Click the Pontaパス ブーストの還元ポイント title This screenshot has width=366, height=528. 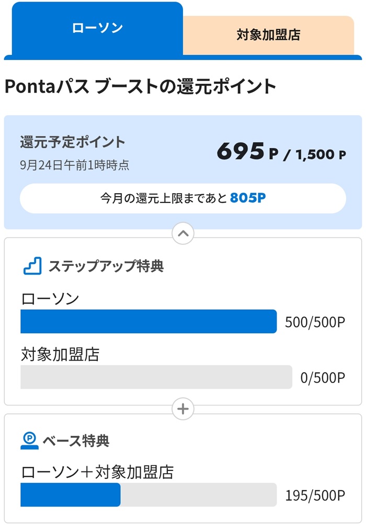pyautogui.click(x=140, y=86)
